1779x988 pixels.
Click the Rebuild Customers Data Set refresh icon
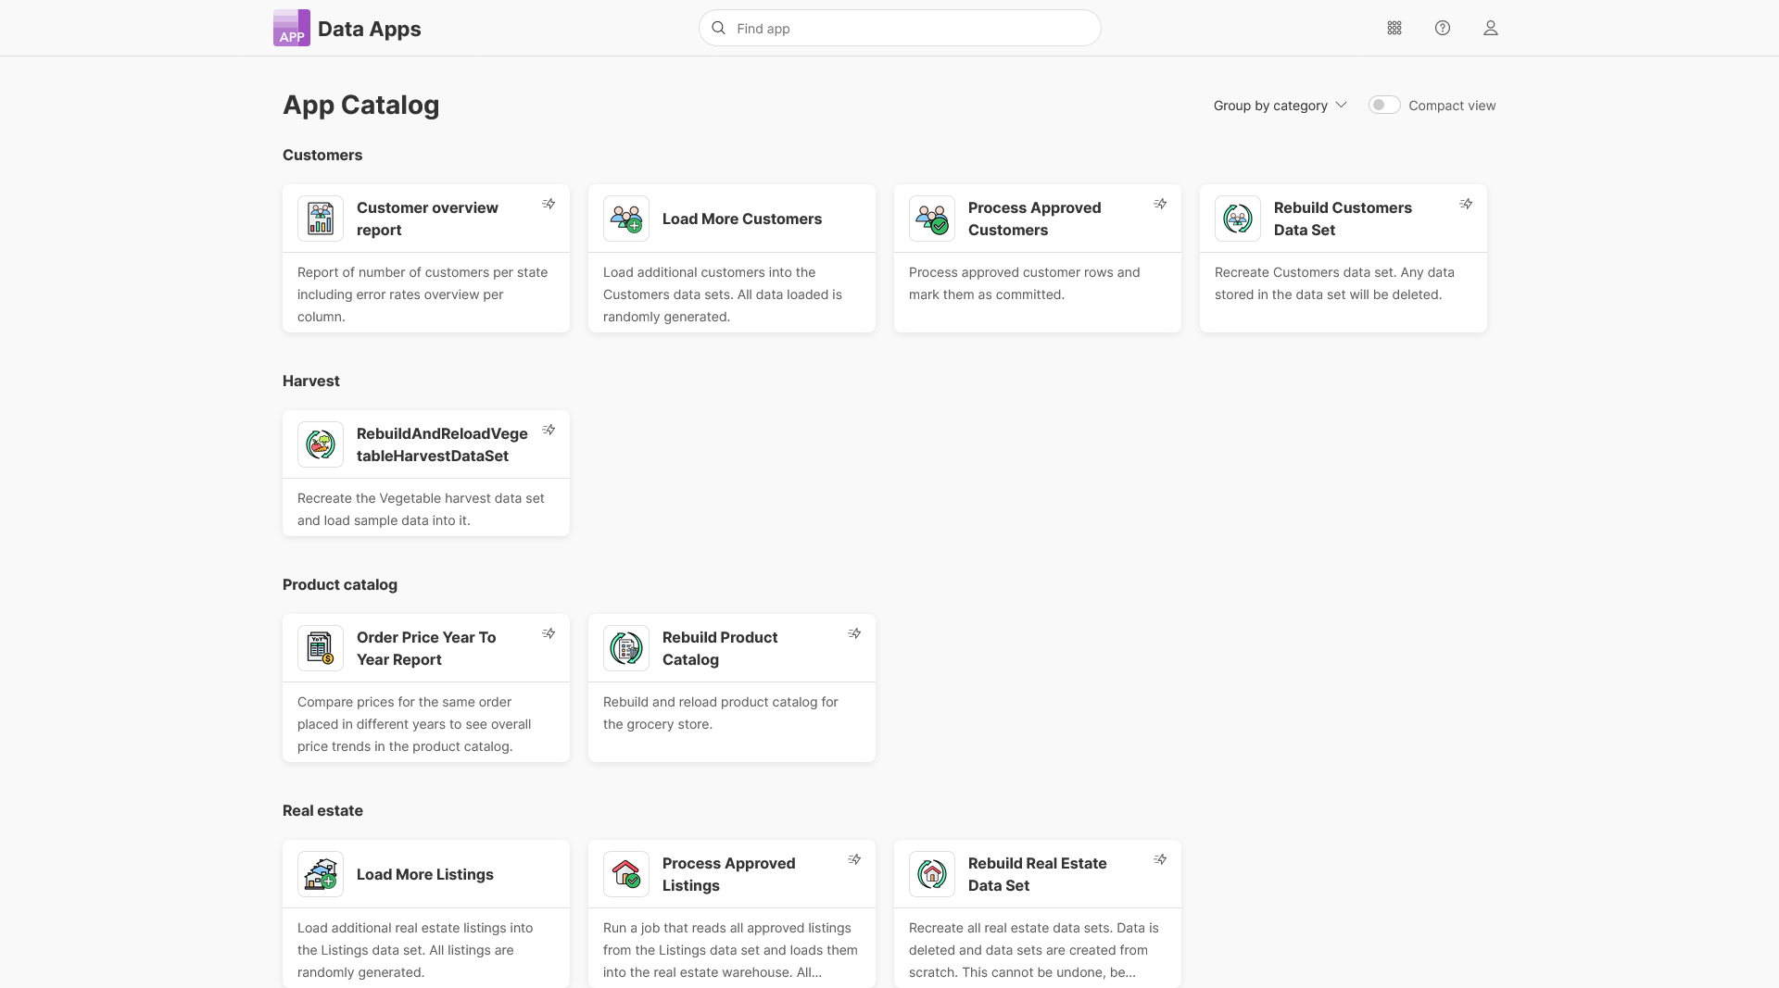click(1238, 219)
